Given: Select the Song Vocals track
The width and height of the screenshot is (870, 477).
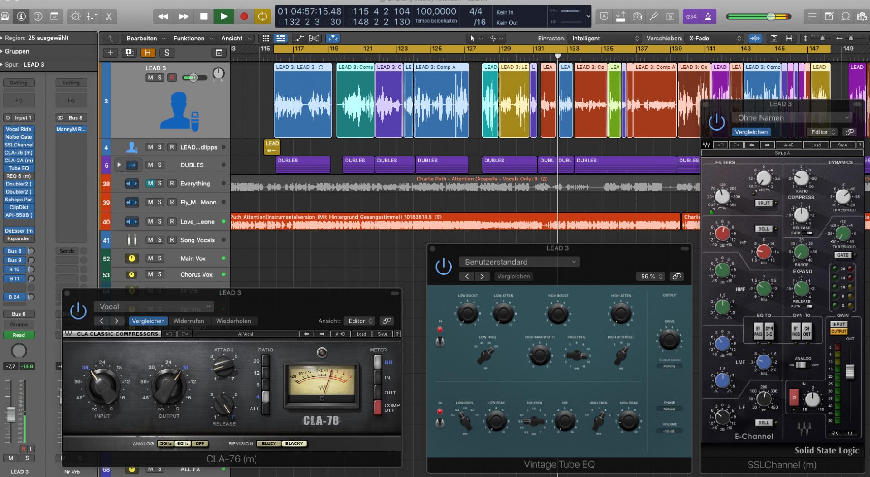Looking at the screenshot, I should click(x=197, y=240).
